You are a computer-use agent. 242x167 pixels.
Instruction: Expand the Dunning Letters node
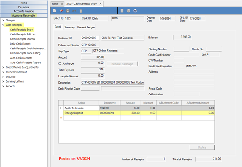point(3,81)
